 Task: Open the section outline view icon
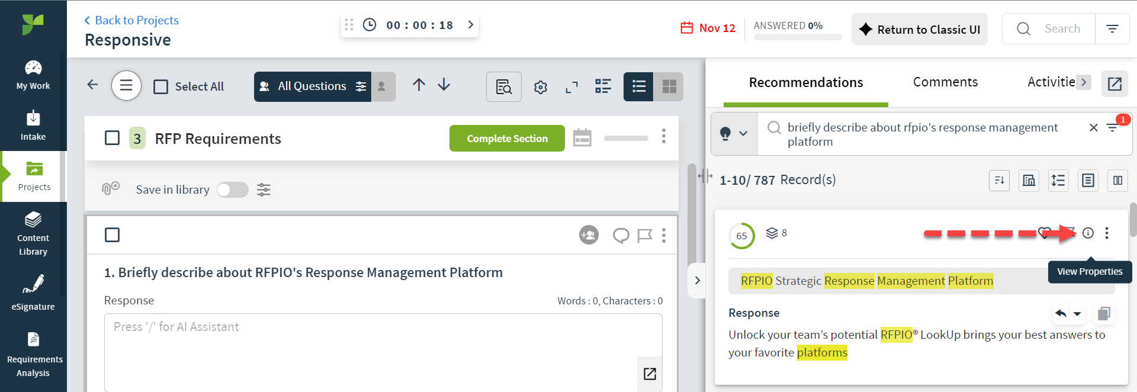(x=603, y=86)
